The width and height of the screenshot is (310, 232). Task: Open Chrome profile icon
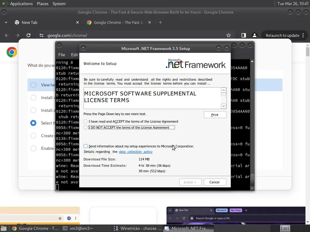point(254,35)
